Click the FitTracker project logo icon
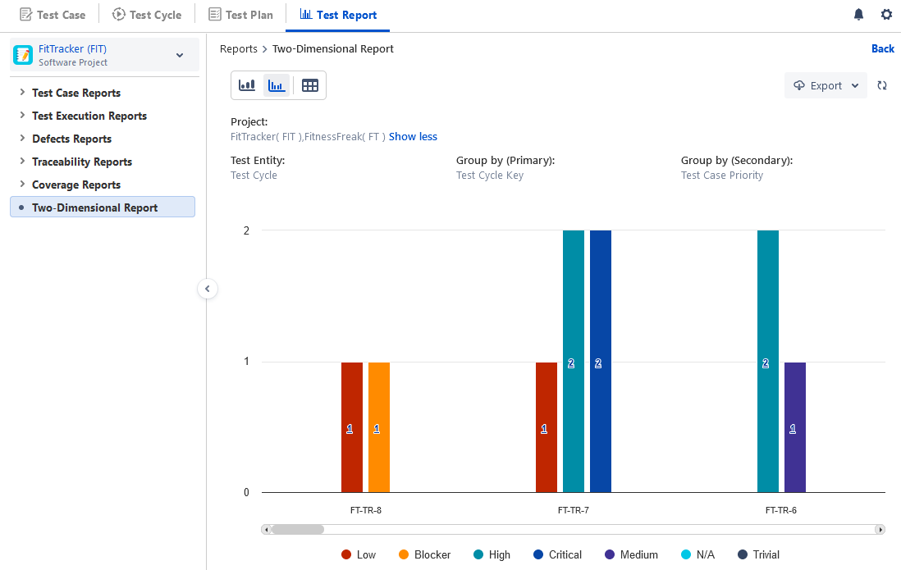This screenshot has width=901, height=570. (23, 55)
